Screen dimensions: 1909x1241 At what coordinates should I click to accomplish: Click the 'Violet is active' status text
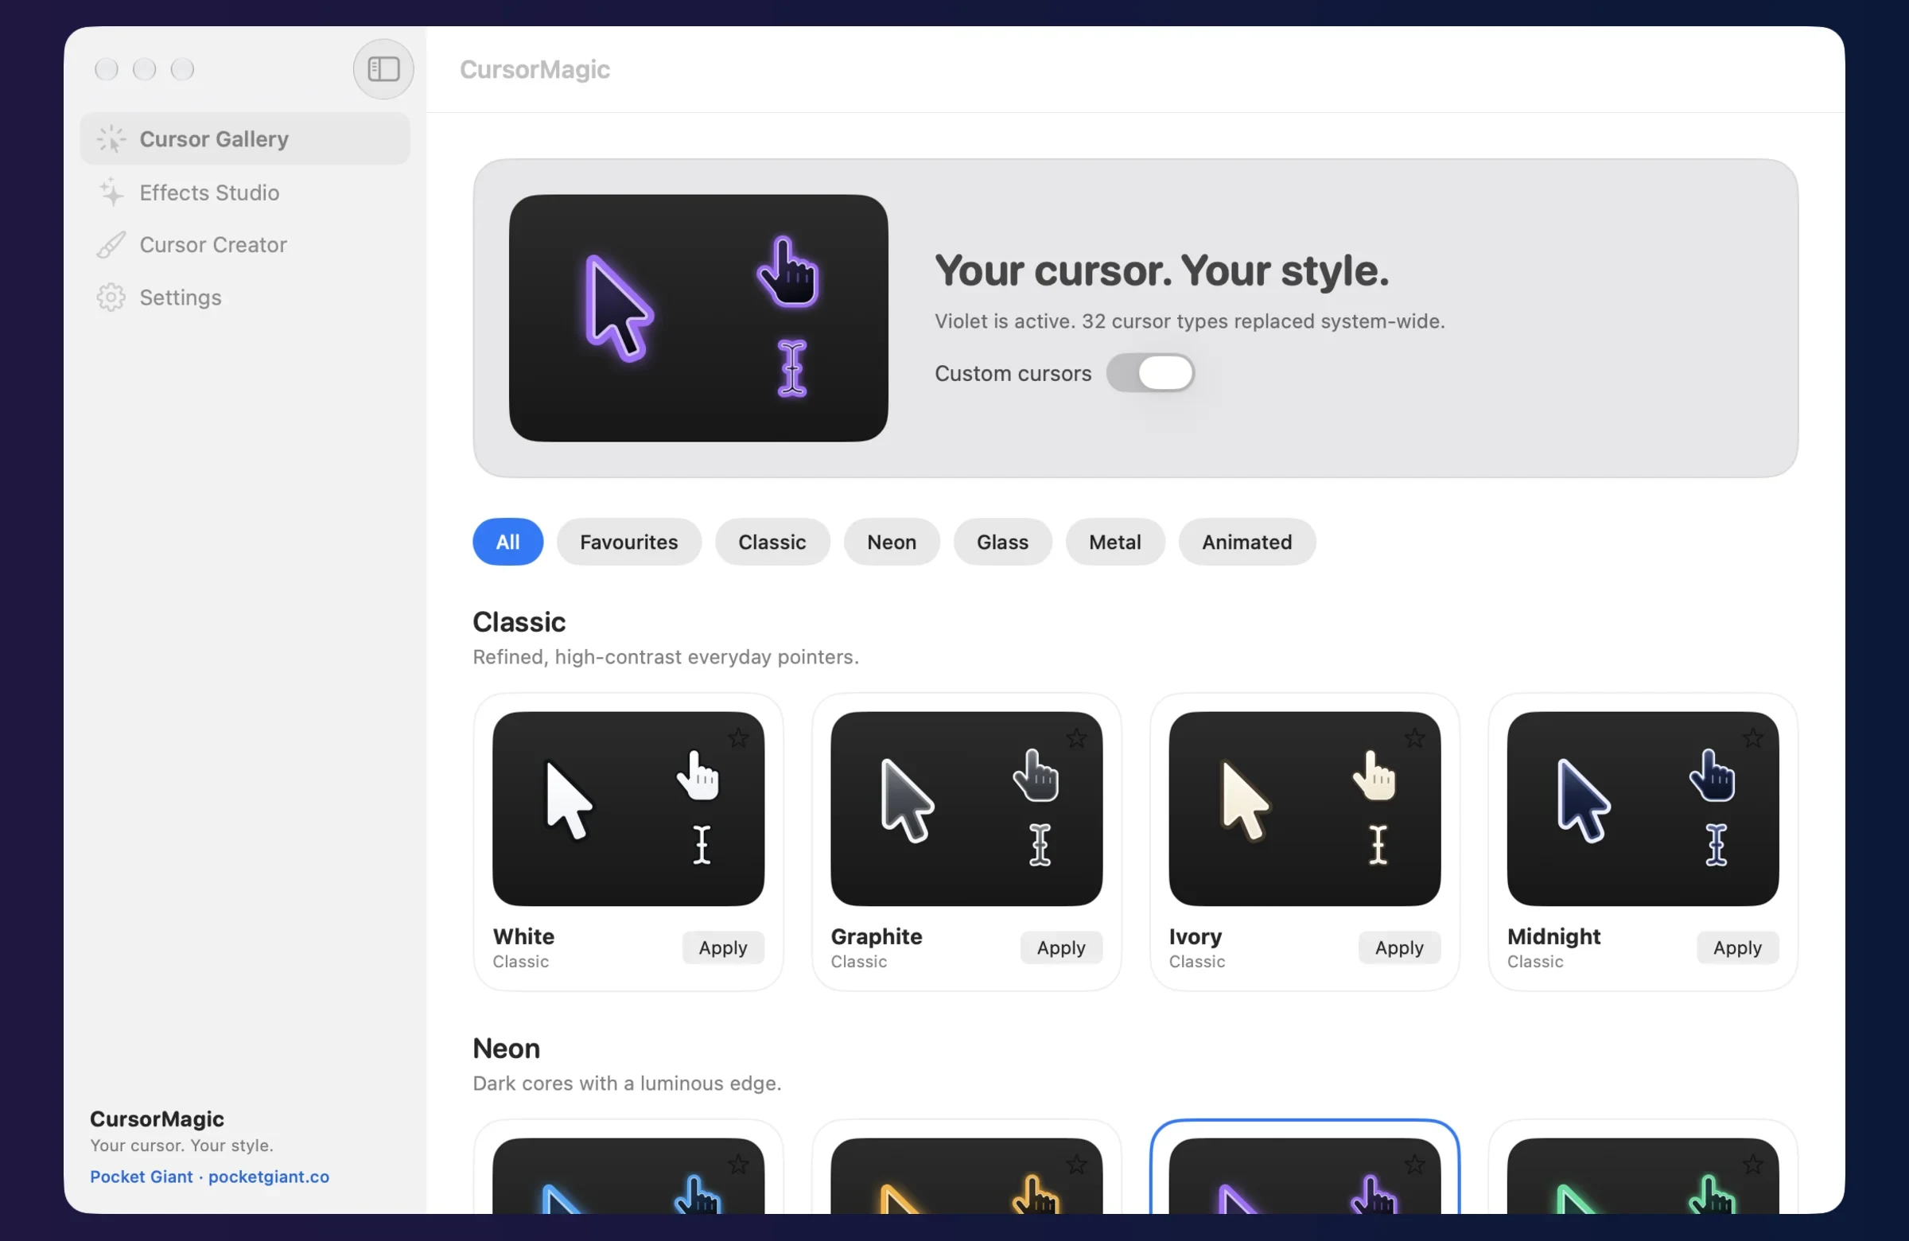tap(1189, 321)
